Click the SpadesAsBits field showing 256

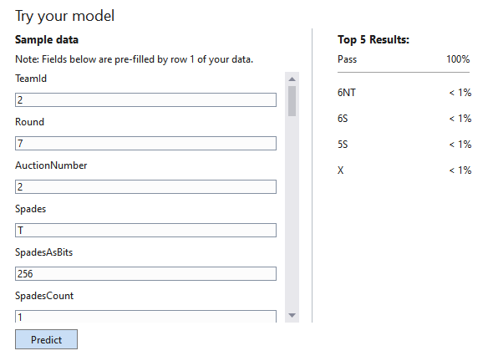pos(145,274)
